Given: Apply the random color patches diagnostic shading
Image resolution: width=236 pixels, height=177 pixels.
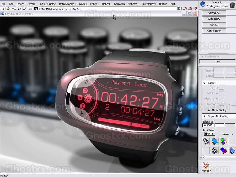Looking at the screenshot, I should (223, 142).
